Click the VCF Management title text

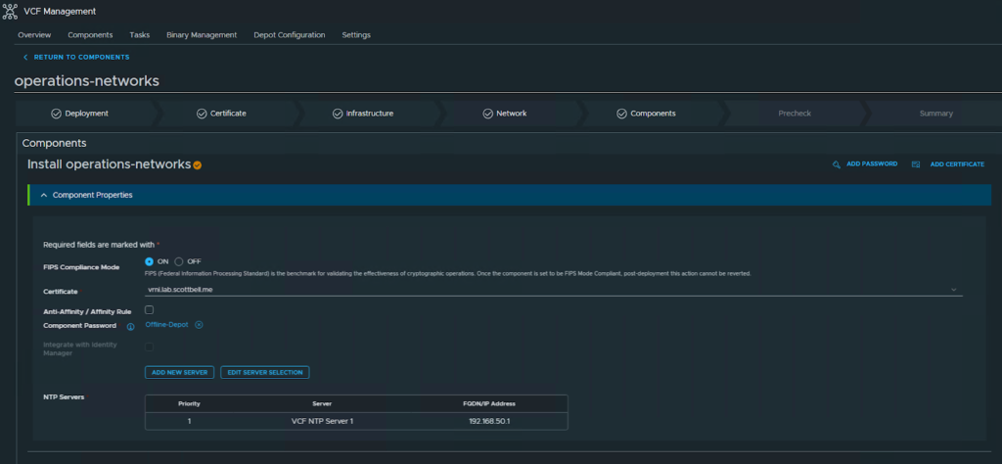click(60, 11)
